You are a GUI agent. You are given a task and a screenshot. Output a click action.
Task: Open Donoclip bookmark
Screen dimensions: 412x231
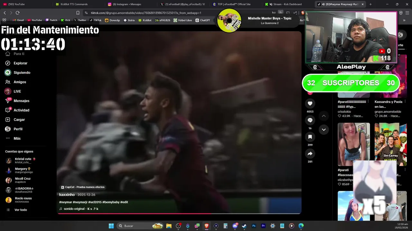112,20
